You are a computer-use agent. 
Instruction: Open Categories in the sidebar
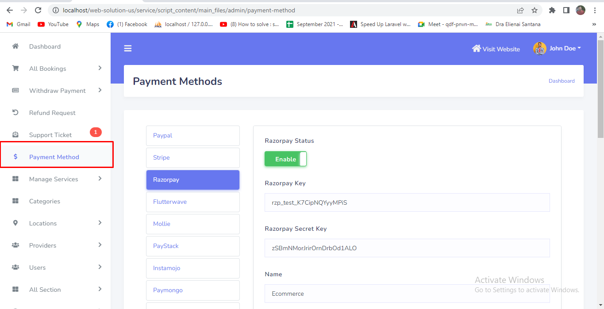(44, 201)
